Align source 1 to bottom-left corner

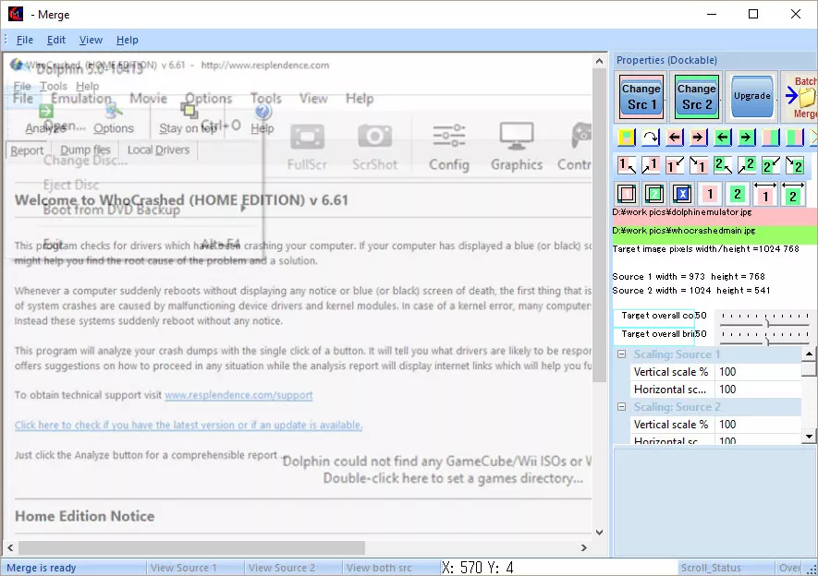[675, 165]
